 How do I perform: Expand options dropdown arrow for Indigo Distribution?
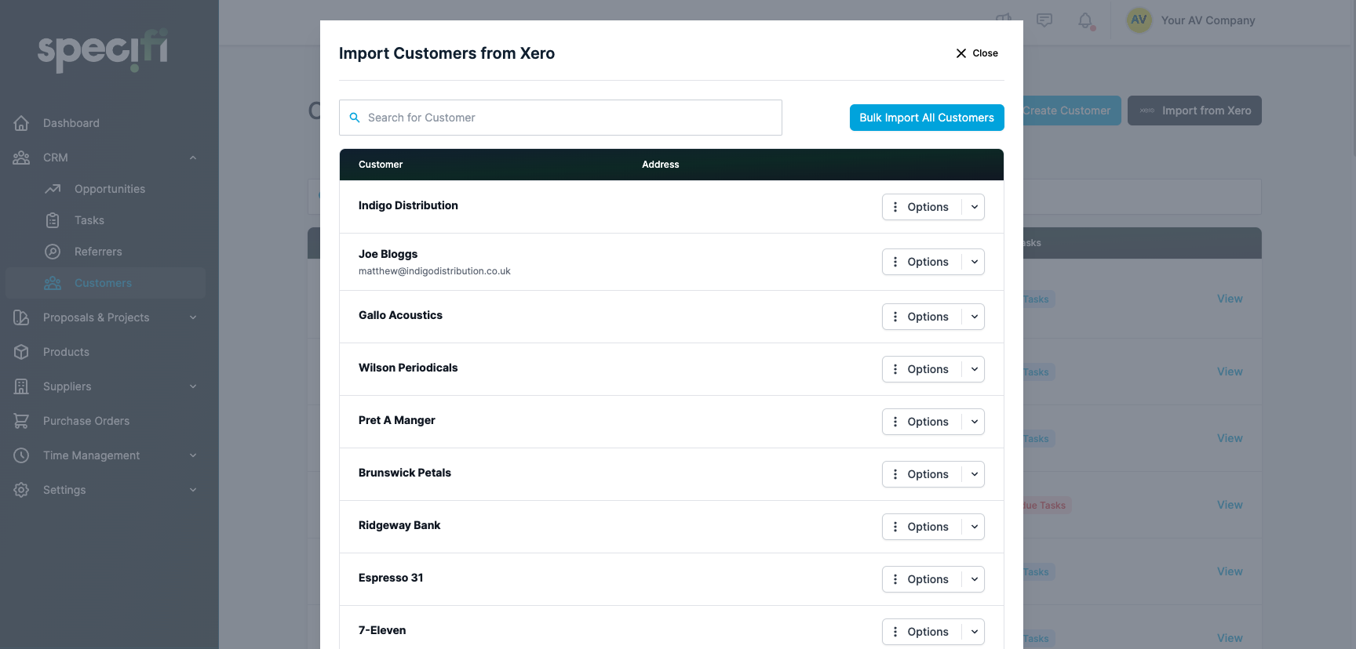pyautogui.click(x=974, y=207)
